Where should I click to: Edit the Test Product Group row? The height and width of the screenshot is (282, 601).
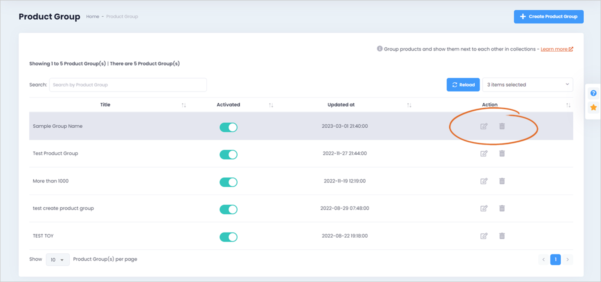click(x=483, y=153)
